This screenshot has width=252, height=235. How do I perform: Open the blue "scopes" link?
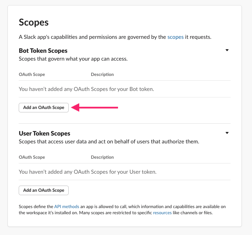pyautogui.click(x=175, y=37)
